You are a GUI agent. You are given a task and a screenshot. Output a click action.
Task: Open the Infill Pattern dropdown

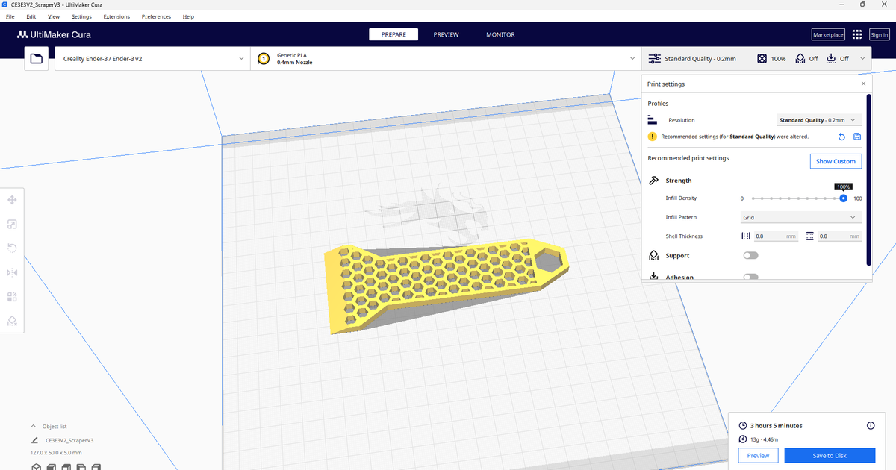[x=800, y=216]
